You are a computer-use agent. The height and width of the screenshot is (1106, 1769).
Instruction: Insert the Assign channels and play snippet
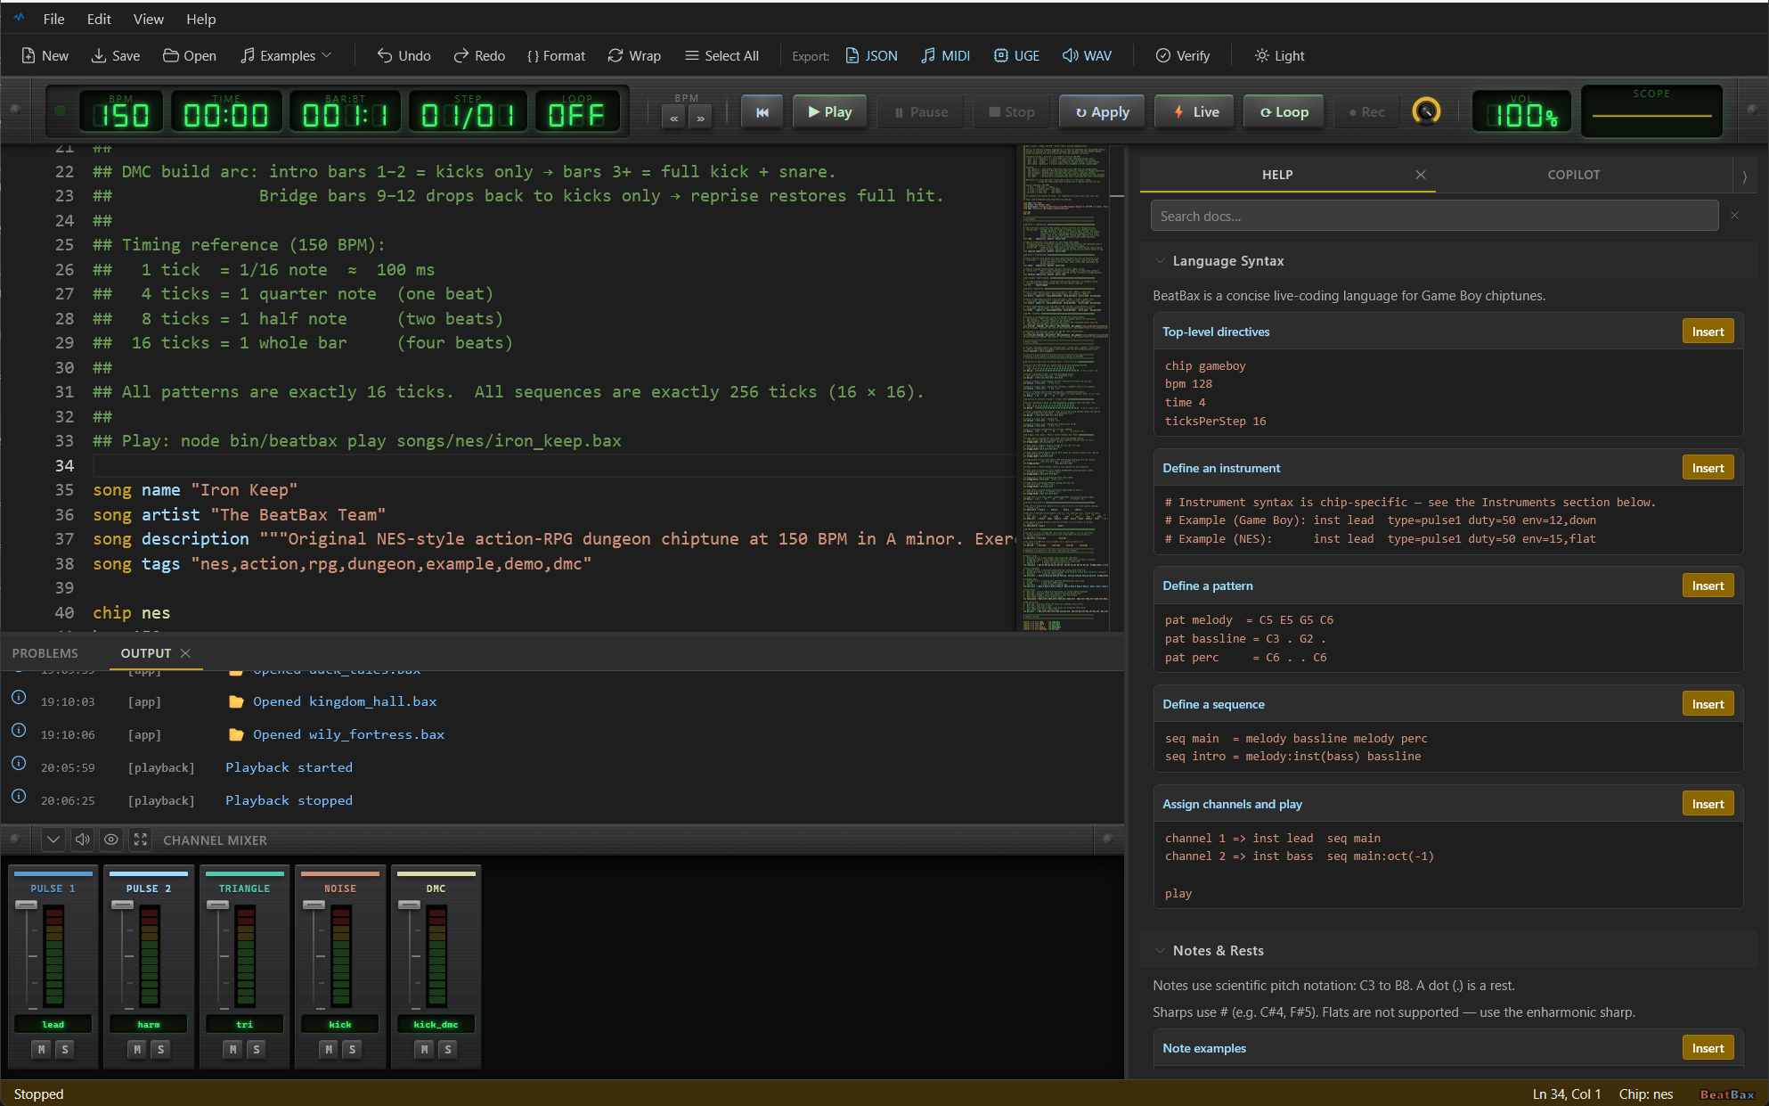tap(1708, 804)
